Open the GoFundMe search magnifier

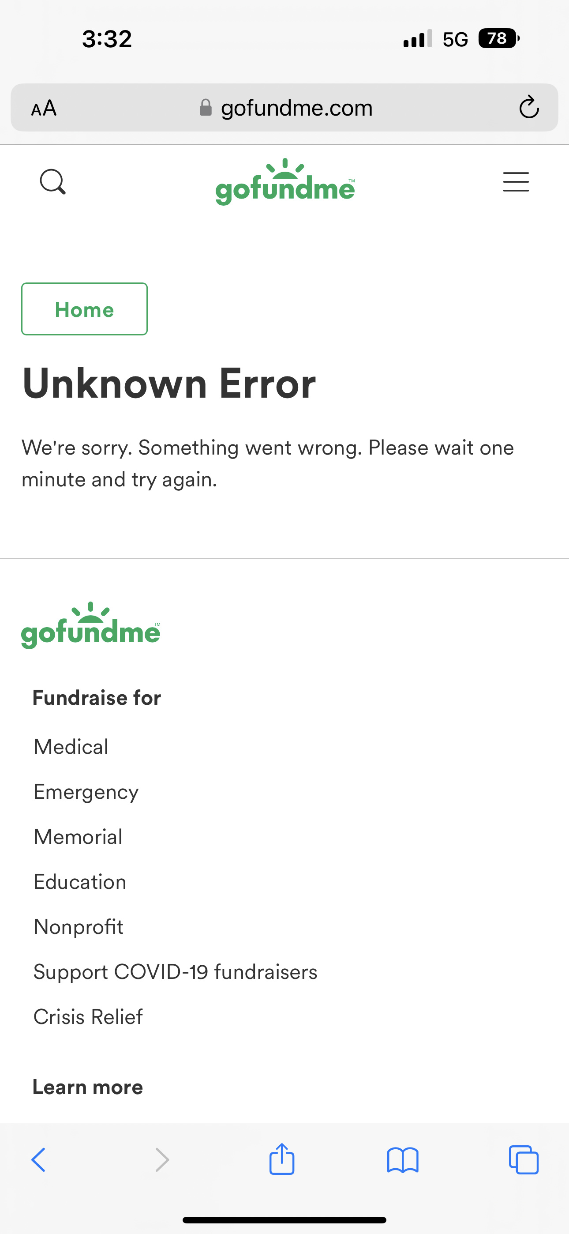point(52,181)
